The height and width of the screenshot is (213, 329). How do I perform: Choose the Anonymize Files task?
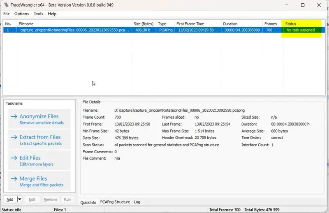39,119
